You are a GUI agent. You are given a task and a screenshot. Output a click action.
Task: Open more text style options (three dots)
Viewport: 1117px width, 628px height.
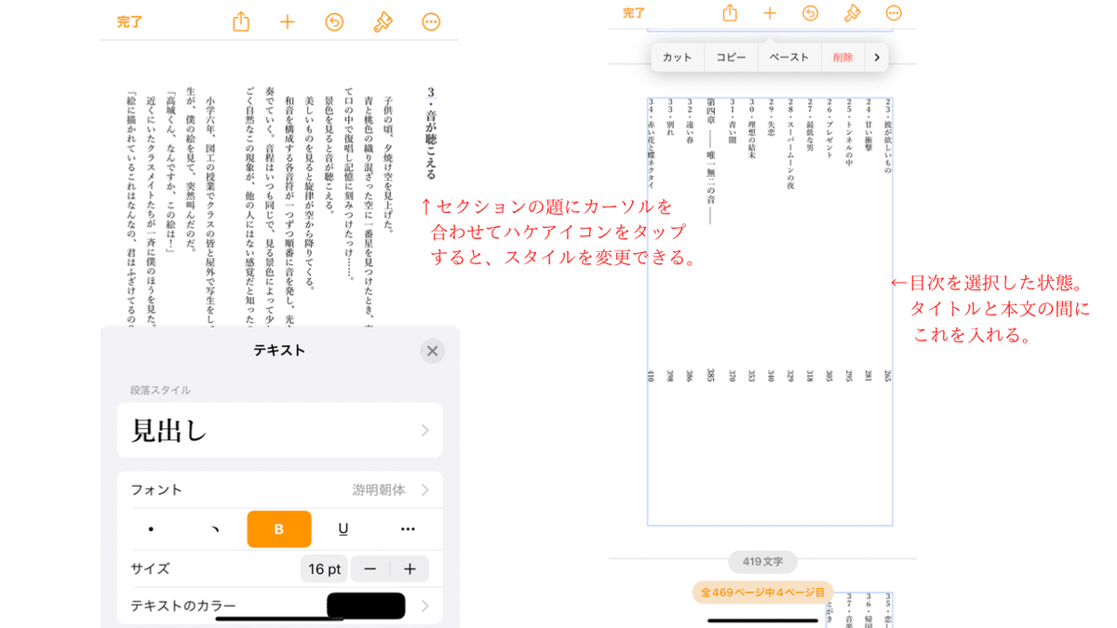click(x=408, y=529)
